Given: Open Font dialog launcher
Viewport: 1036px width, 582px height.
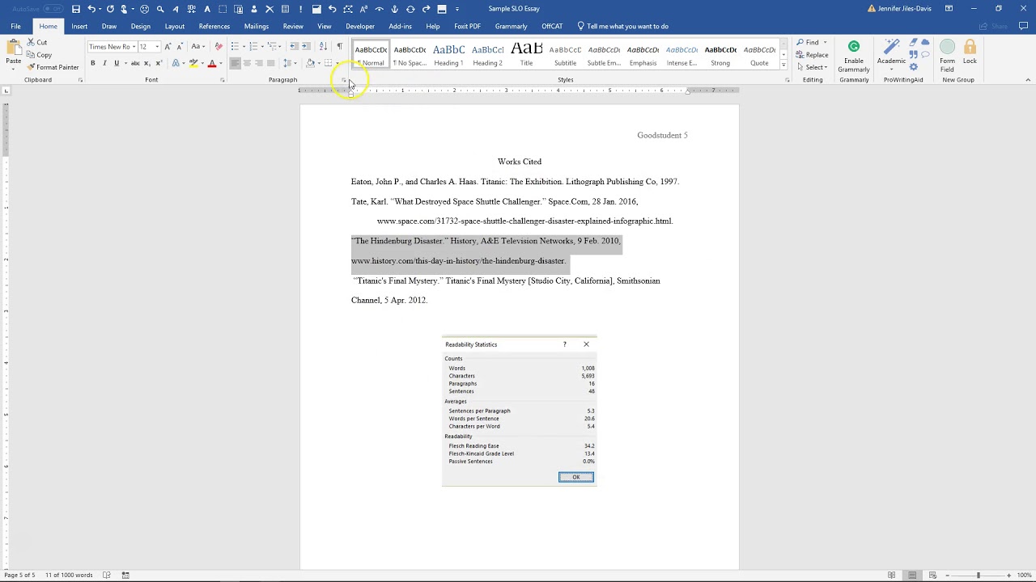Looking at the screenshot, I should pyautogui.click(x=222, y=80).
